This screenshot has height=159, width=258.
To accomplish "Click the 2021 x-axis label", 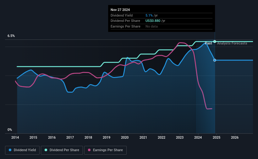I will pyautogui.click(x=143, y=137).
